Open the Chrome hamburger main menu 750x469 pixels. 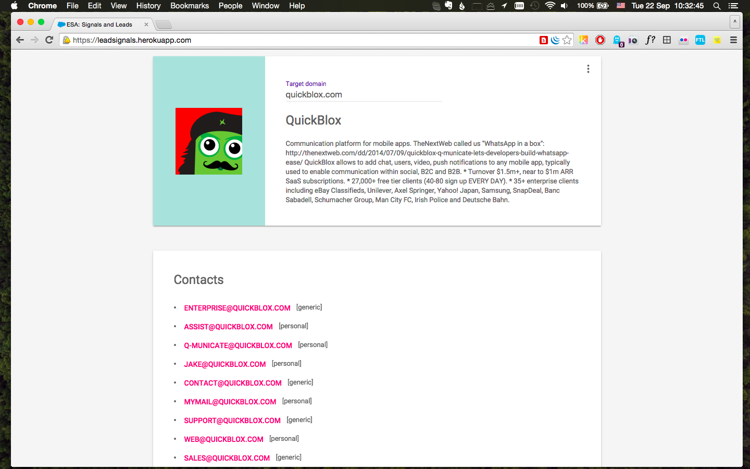pyautogui.click(x=733, y=40)
